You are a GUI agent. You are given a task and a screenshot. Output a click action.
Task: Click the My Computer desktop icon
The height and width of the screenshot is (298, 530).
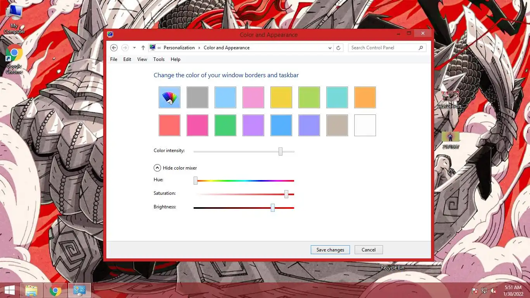click(x=14, y=19)
